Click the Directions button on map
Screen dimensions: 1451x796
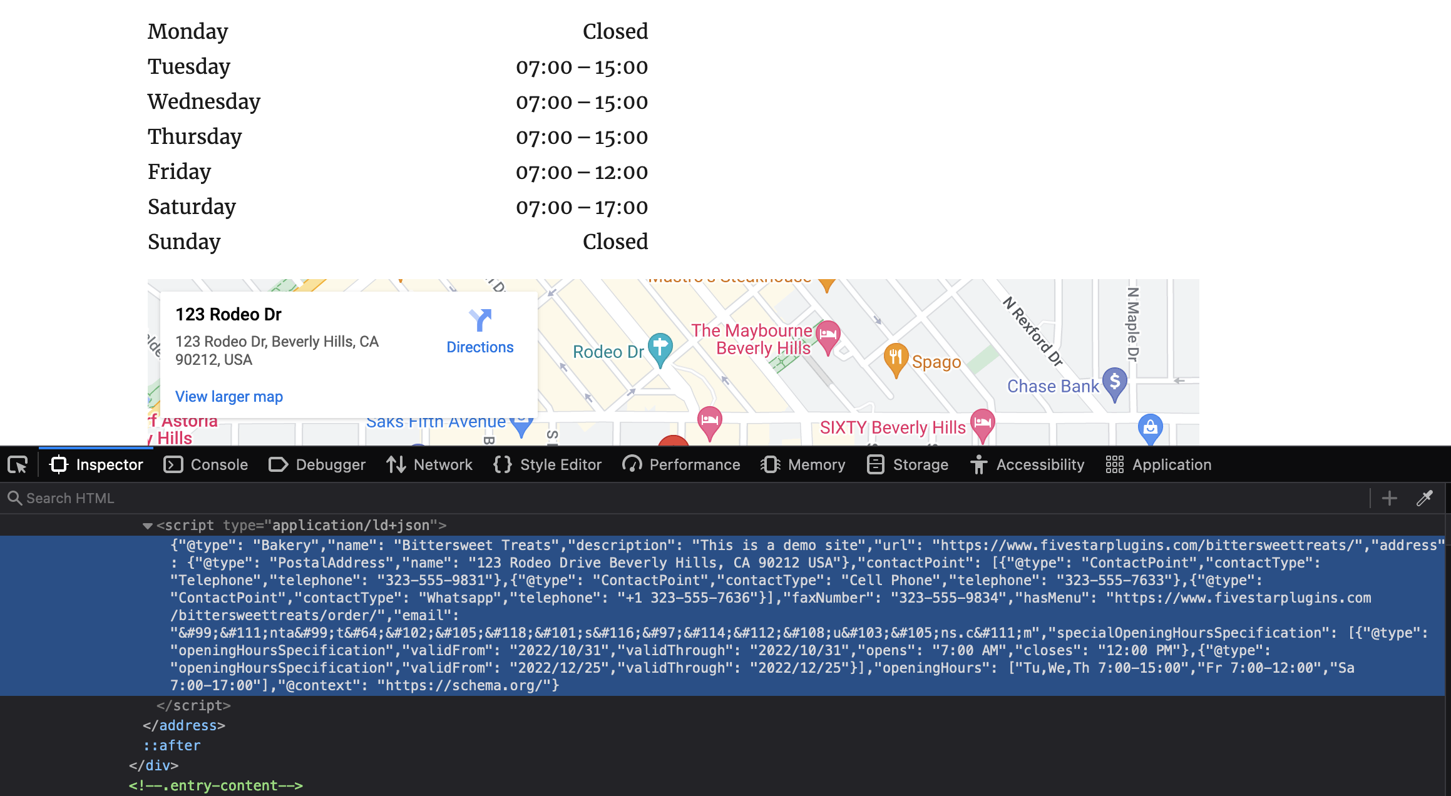coord(479,331)
